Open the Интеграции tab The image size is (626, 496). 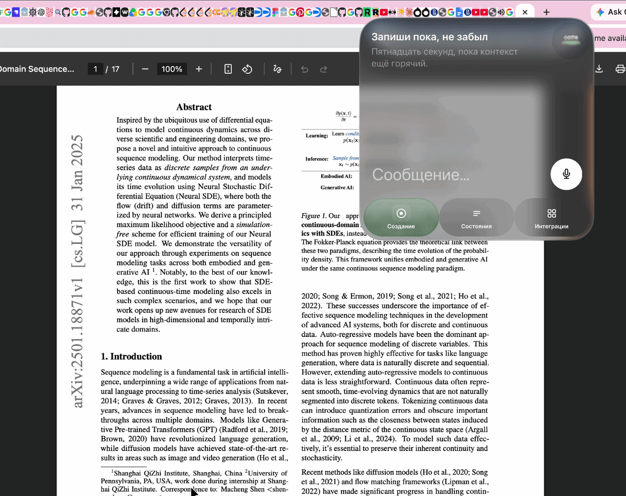552,218
